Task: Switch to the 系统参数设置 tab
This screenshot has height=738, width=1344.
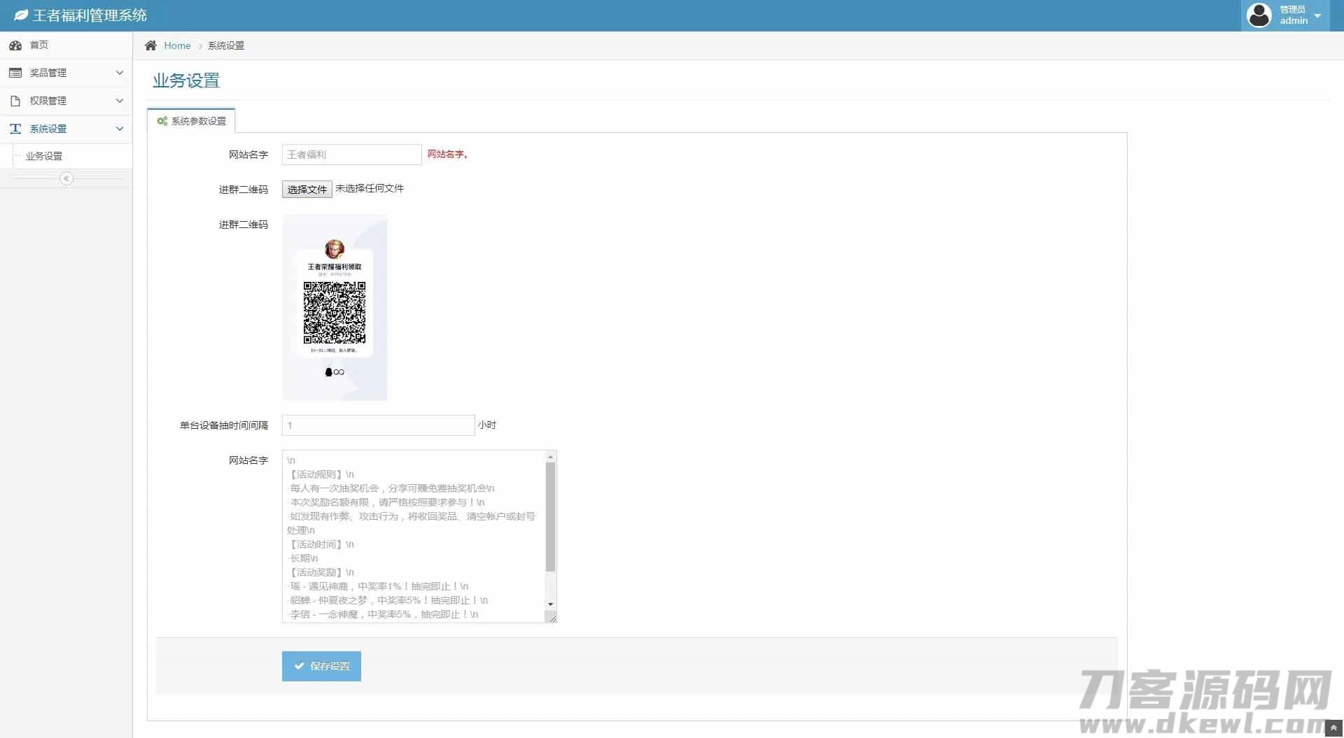Action: (x=192, y=121)
